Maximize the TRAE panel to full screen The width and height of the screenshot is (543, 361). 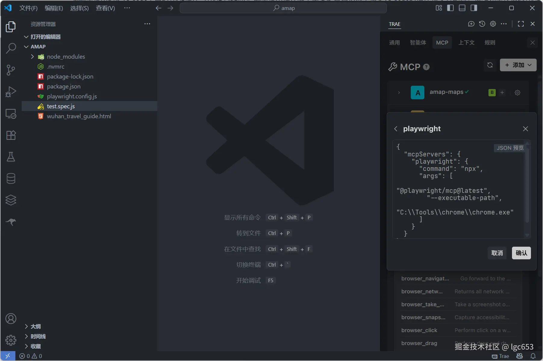[521, 24]
